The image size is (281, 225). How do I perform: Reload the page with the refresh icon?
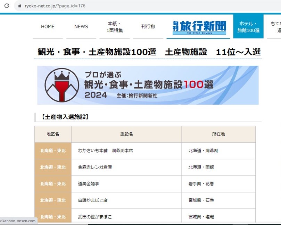7,6
